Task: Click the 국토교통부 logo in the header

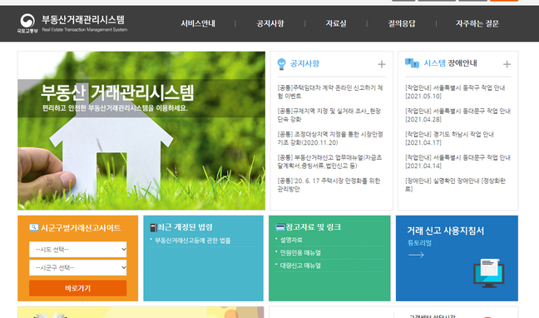Action: (x=27, y=23)
